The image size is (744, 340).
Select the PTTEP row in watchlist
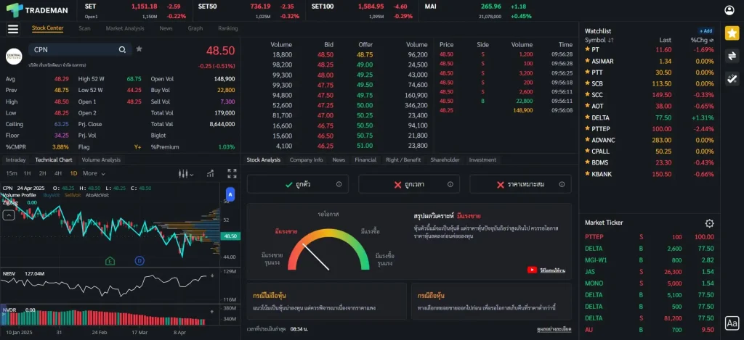pyautogui.click(x=649, y=129)
